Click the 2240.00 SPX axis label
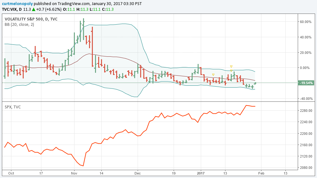The image size is (317, 178). click(x=306, y=122)
